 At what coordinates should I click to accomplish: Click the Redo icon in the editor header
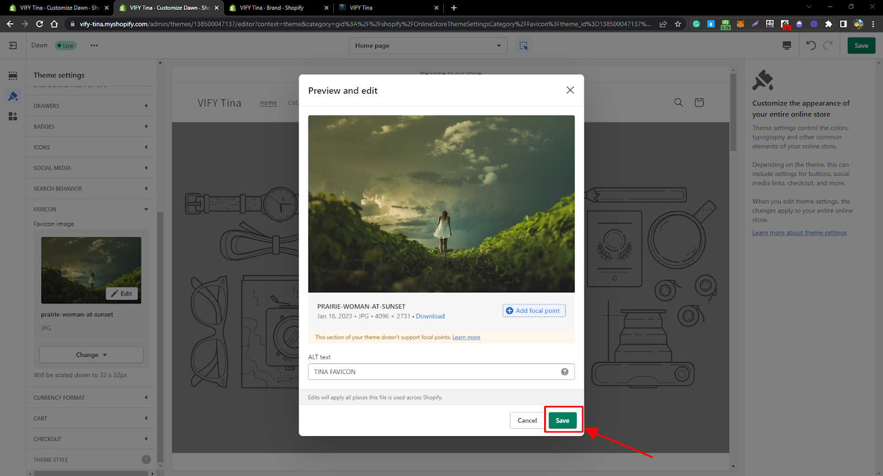point(828,46)
